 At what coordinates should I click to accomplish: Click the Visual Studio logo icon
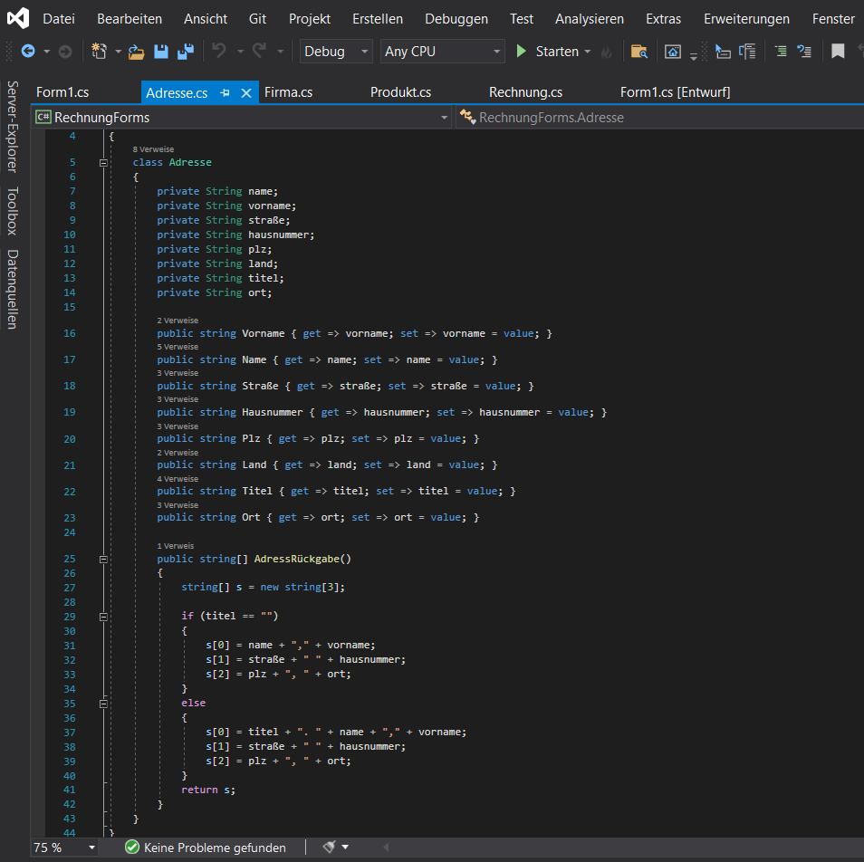(17, 18)
